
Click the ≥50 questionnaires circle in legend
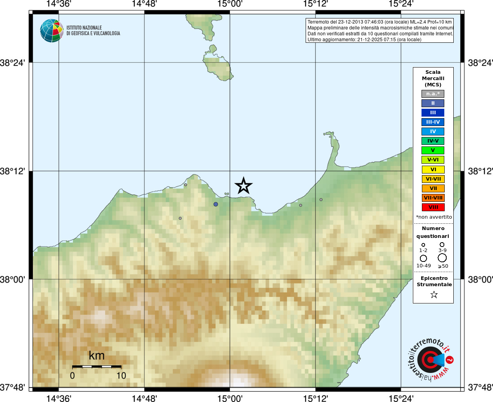(442, 258)
